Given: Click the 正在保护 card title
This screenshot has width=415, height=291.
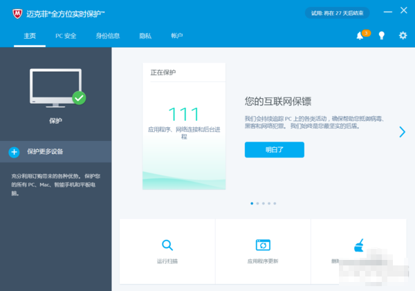Looking at the screenshot, I should tap(163, 73).
